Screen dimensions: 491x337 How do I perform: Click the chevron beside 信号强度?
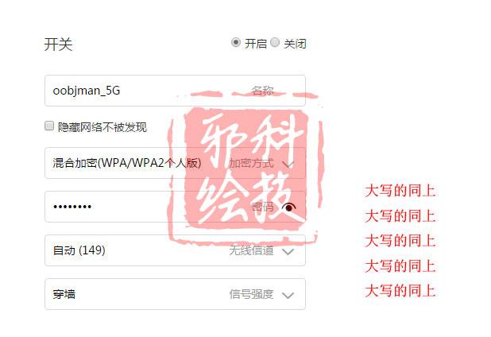click(x=288, y=295)
